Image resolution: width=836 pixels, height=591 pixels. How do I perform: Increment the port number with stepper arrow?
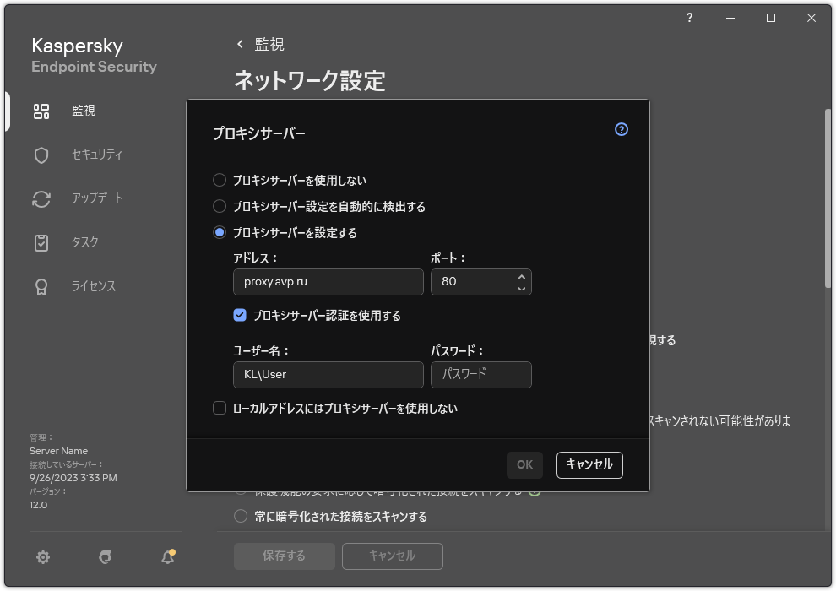point(522,277)
